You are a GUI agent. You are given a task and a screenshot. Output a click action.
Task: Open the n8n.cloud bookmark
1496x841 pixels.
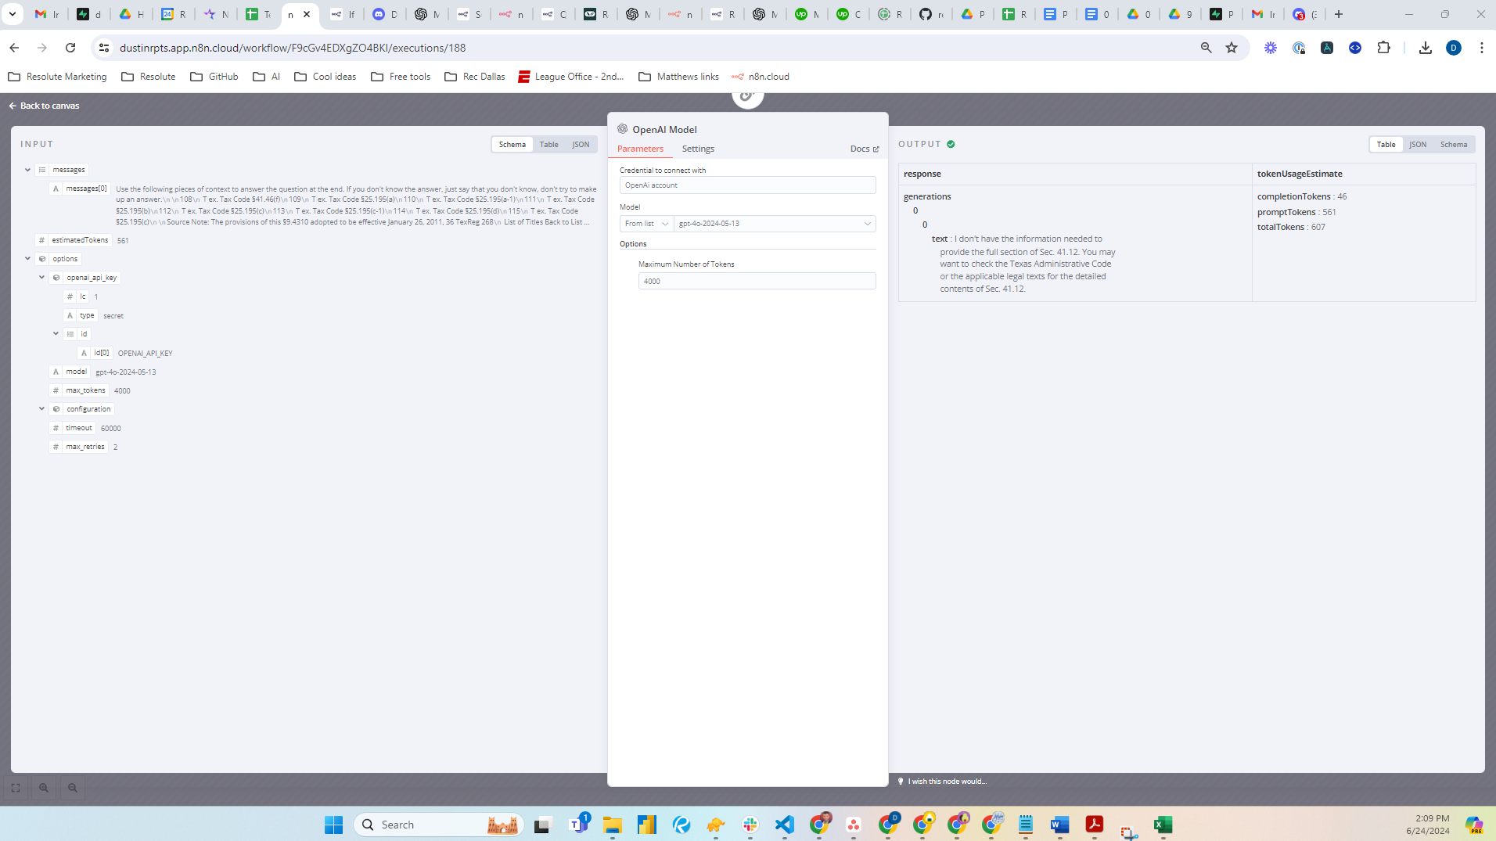pos(761,77)
